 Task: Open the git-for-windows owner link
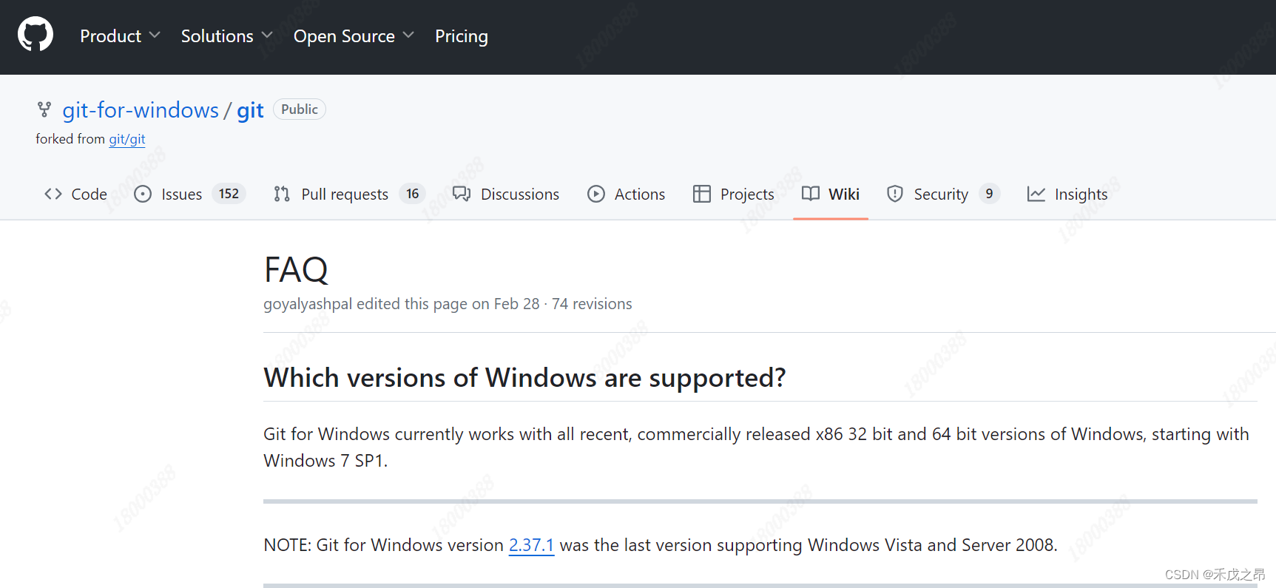(x=141, y=110)
